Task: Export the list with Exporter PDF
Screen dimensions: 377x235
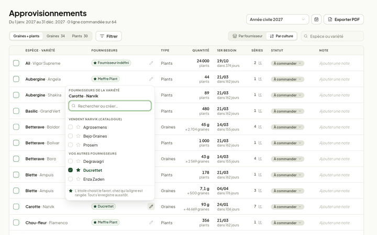Action: pos(343,19)
